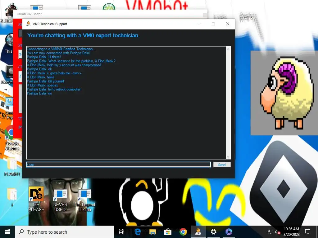Open the Google Chrome desktop shortcut
Image resolution: width=318 pixels, height=238 pixels.
pyautogui.click(x=12, y=138)
